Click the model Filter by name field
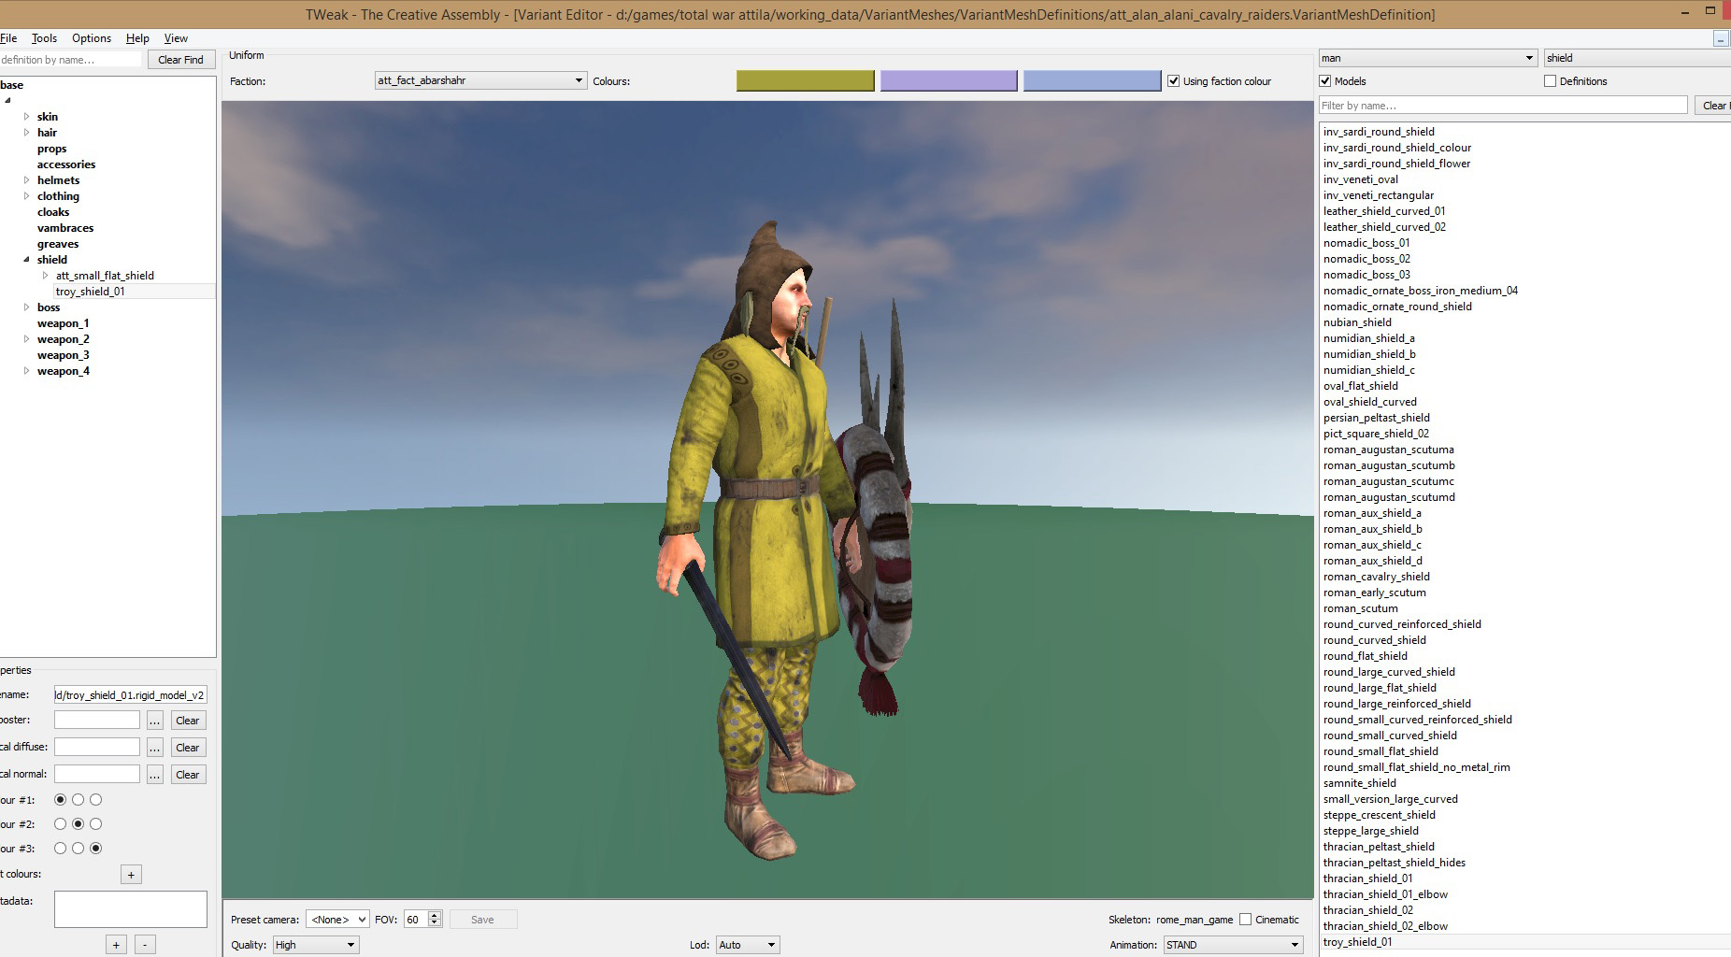1731x957 pixels. click(x=1502, y=106)
